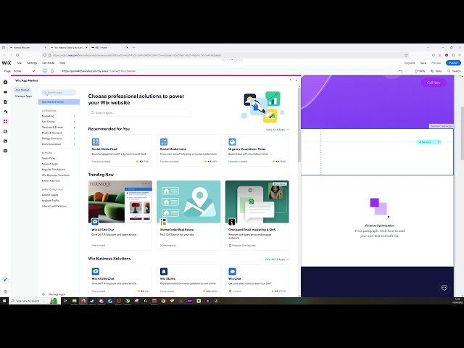The image size is (464, 348).
Task: Click the Wix logo
Action: [x=7, y=63]
